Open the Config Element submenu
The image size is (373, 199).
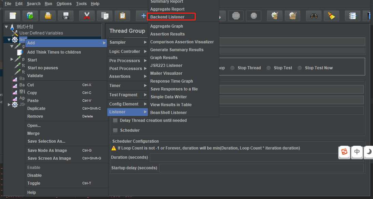[x=127, y=104]
